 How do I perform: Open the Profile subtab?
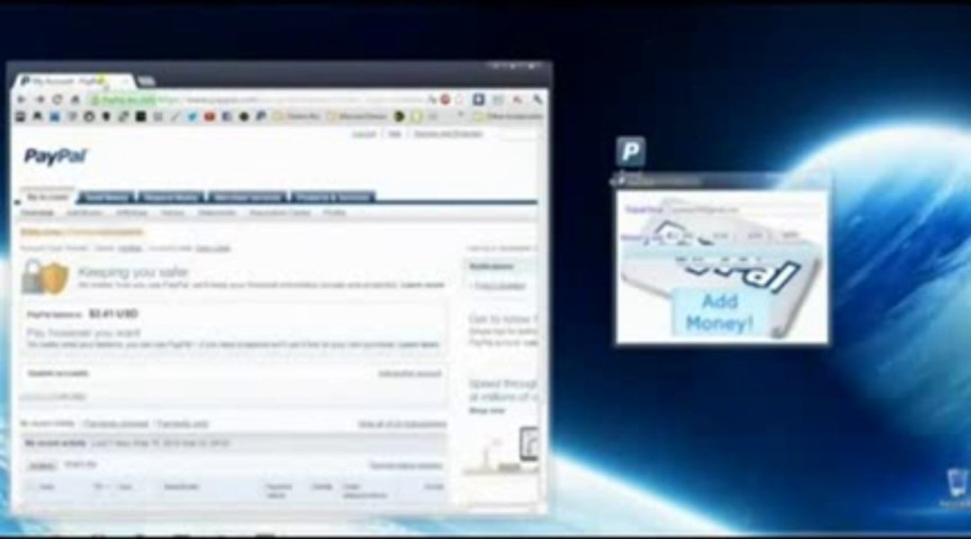tap(334, 213)
